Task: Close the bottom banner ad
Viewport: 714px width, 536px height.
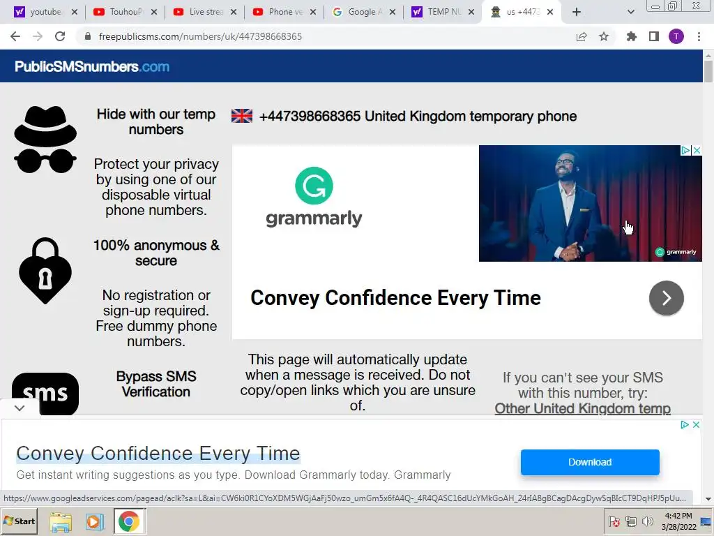Action: (x=697, y=425)
